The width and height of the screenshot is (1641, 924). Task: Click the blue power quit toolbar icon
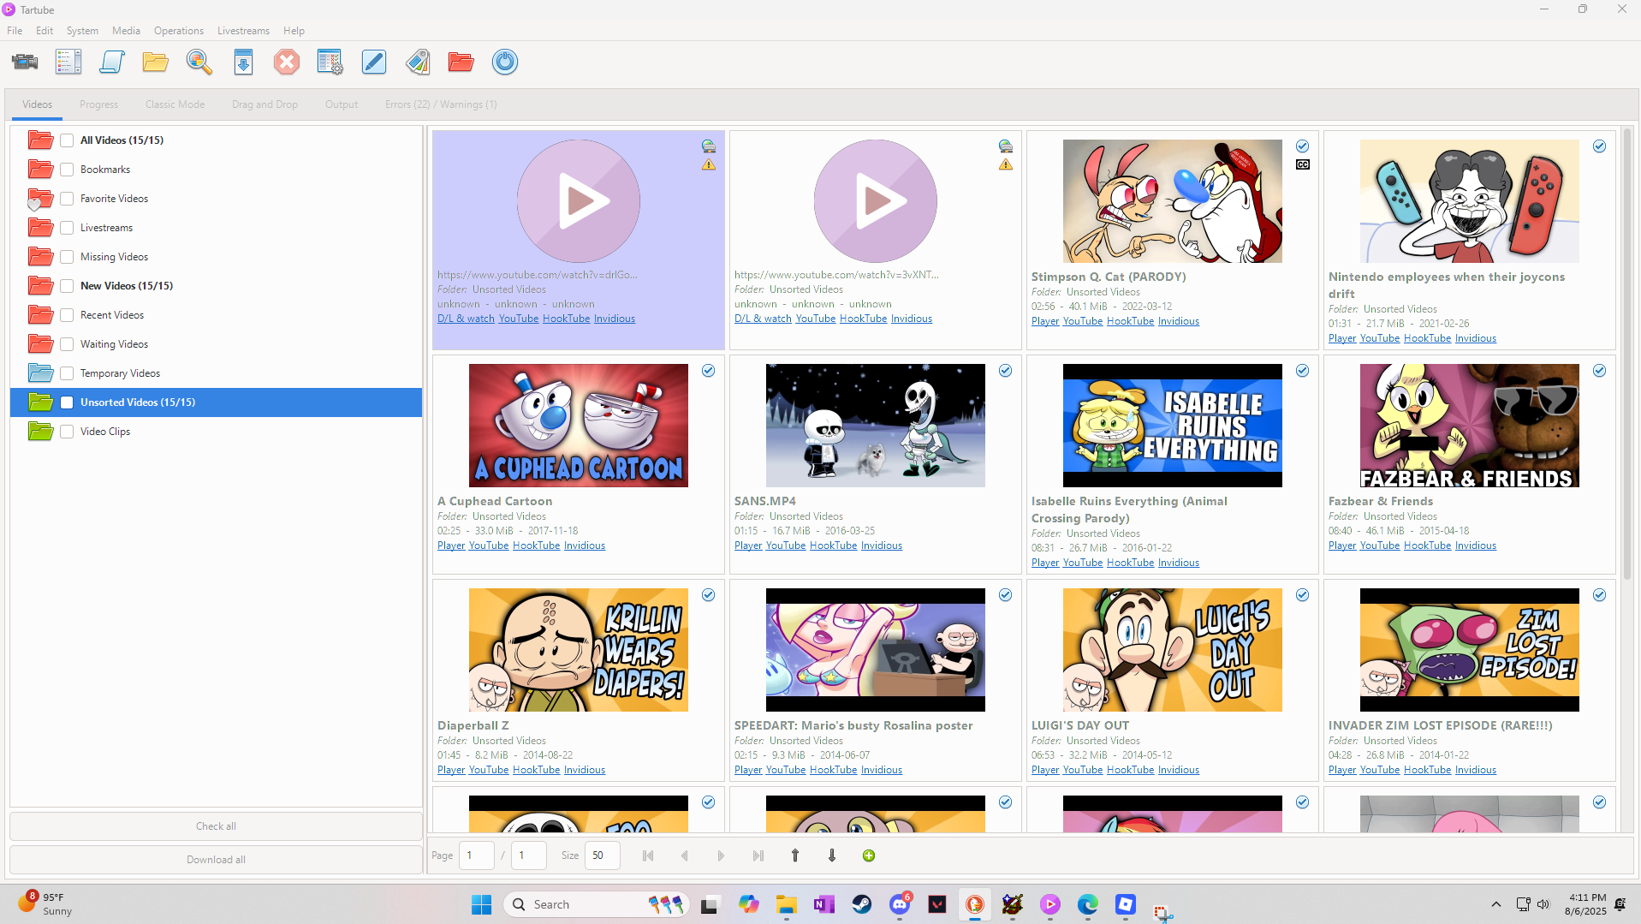pos(505,62)
